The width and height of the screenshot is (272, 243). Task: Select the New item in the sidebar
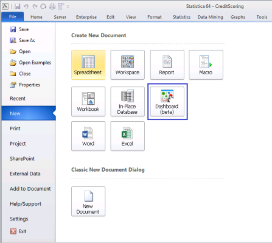[29, 113]
